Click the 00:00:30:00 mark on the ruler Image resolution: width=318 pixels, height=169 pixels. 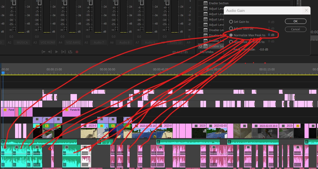point(107,69)
